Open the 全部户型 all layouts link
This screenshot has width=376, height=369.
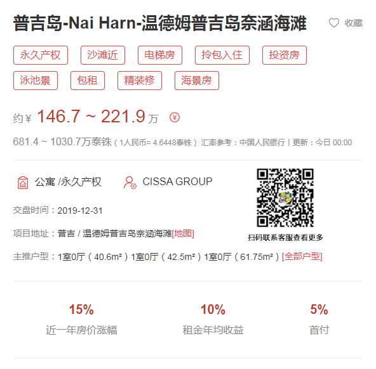point(302,257)
